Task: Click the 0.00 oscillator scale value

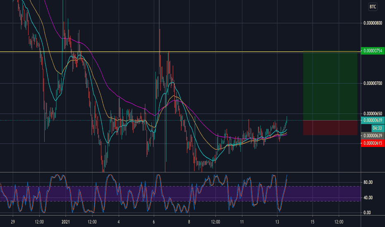Action: 367,213
